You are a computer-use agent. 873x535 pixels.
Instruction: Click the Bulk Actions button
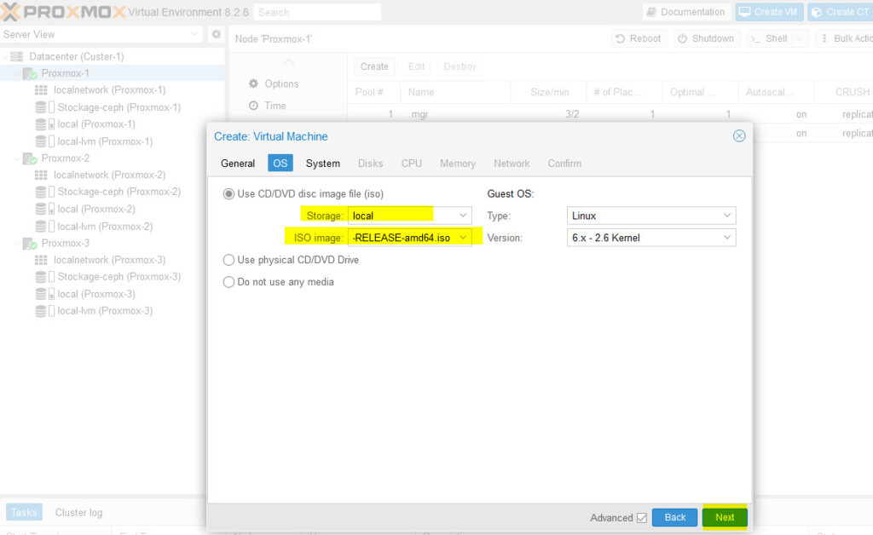point(845,38)
